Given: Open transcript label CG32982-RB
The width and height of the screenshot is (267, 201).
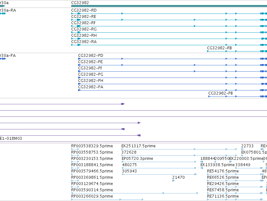Looking at the screenshot, I should click(x=219, y=48).
